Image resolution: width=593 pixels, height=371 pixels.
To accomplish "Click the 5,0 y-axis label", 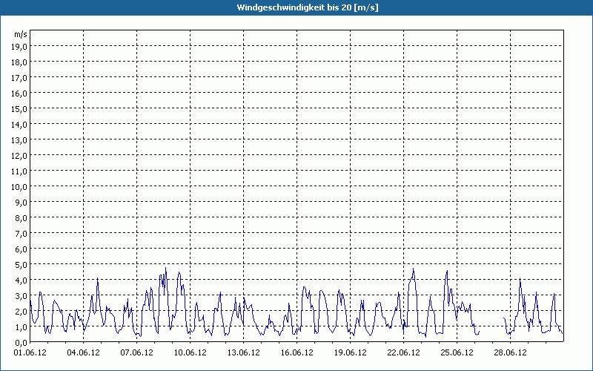I will pyautogui.click(x=21, y=265).
